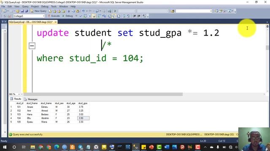Click the Parse checkmark icon
The image size is (270, 151).
[x=81, y=16]
